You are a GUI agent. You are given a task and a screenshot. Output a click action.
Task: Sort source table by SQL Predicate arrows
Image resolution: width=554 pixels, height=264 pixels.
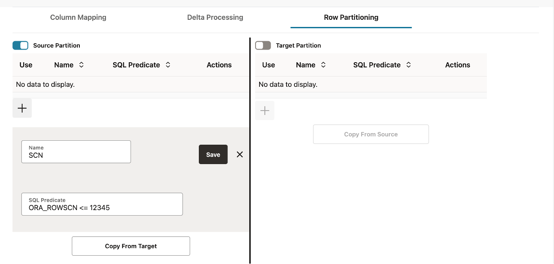(168, 65)
